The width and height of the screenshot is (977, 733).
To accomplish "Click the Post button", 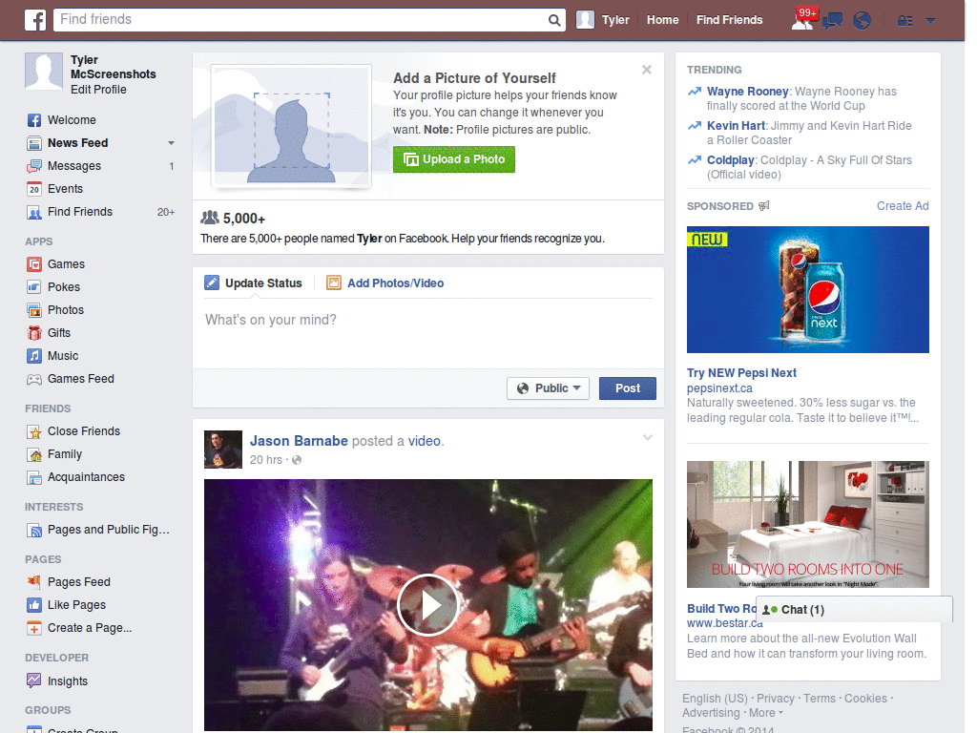I will [x=628, y=388].
